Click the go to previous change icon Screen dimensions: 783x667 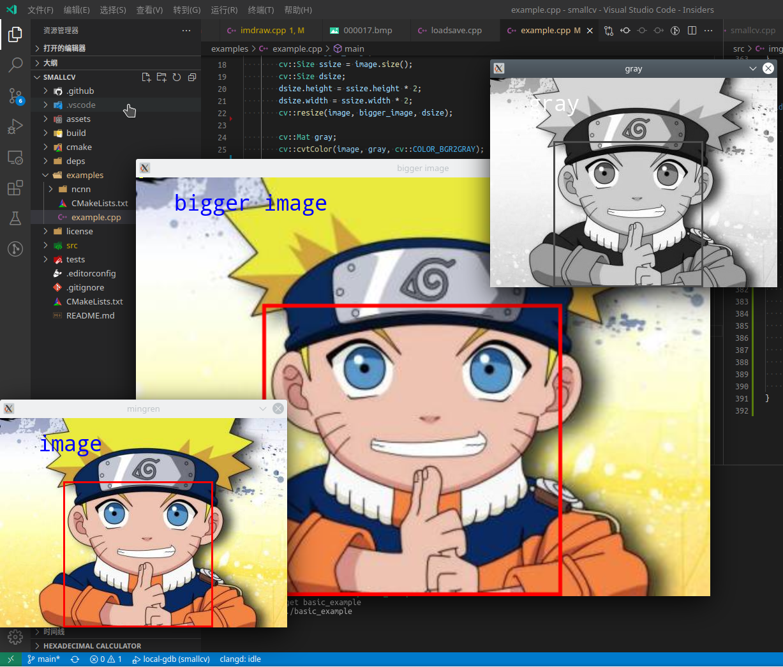(x=625, y=31)
